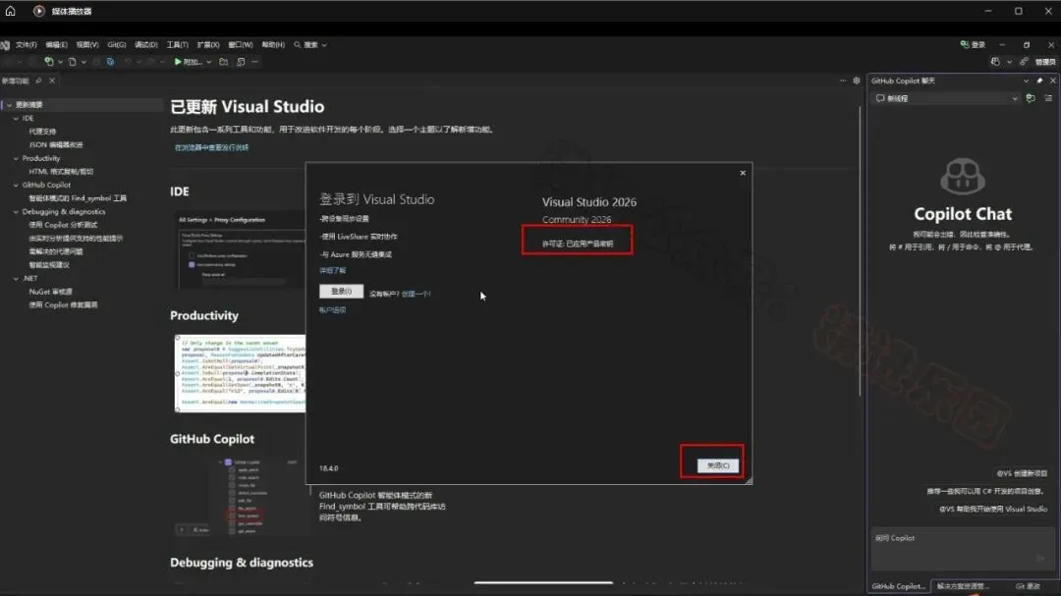Click the send icon in Copilot input
The width and height of the screenshot is (1061, 596).
point(1040,558)
